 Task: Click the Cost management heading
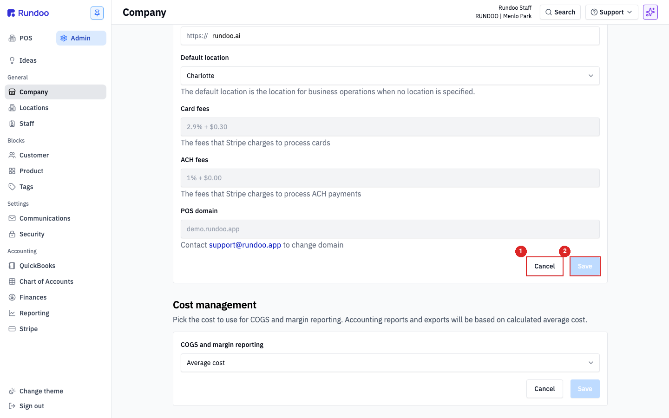tap(215, 305)
